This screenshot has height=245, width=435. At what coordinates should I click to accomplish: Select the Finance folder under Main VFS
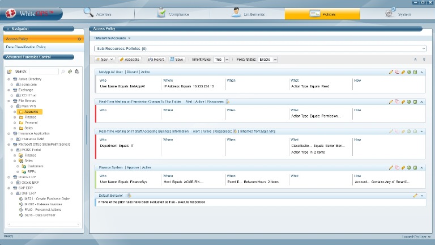(x=30, y=117)
